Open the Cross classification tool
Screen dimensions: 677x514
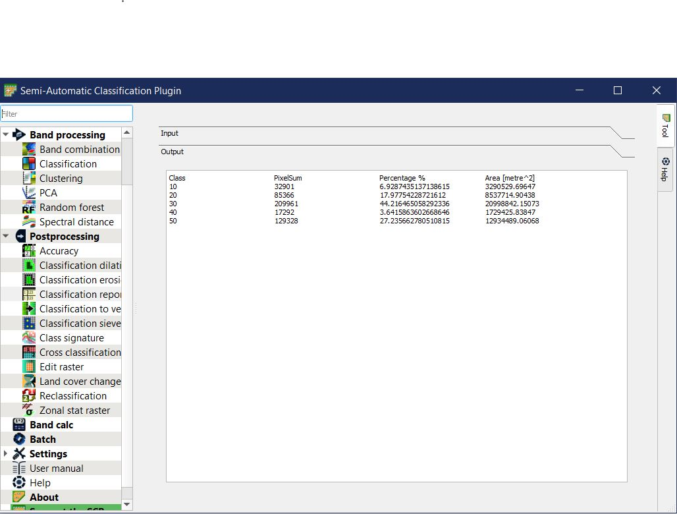[80, 353]
